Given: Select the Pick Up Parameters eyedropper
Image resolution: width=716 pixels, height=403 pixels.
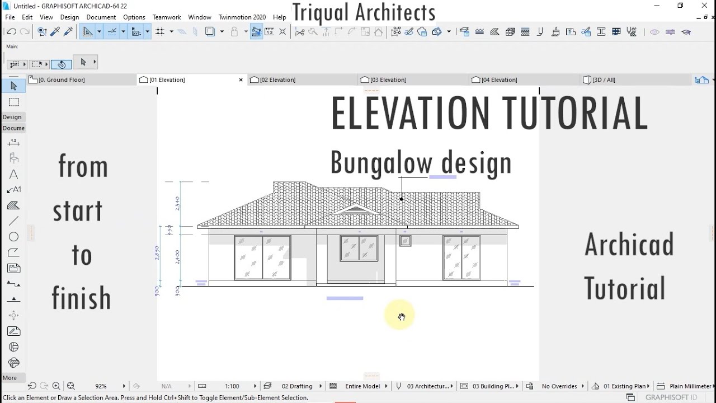Looking at the screenshot, I should (55, 32).
